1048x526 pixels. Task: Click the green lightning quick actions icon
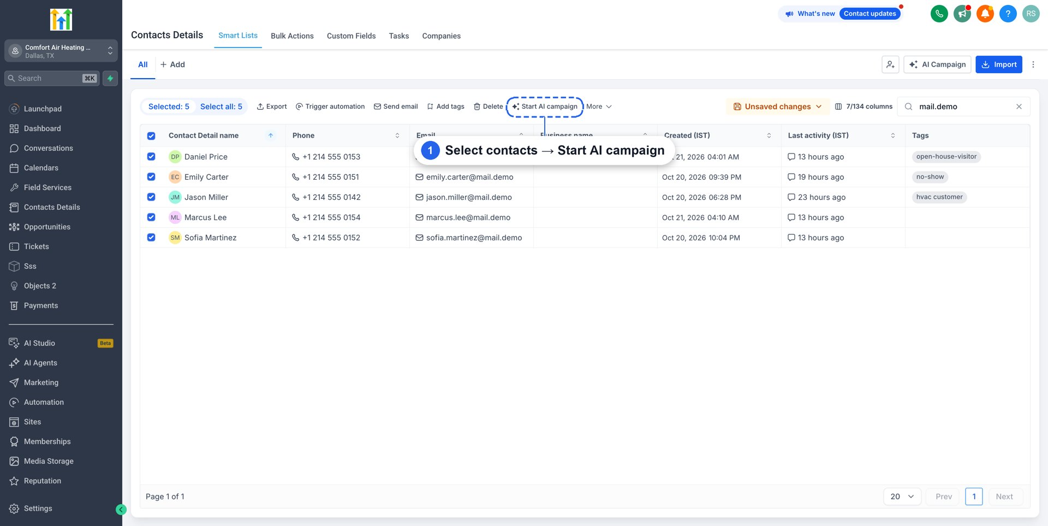pos(110,78)
